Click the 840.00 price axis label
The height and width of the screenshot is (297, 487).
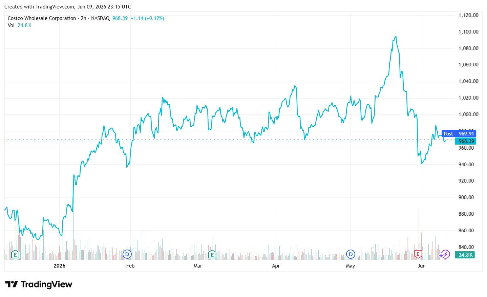tap(466, 247)
